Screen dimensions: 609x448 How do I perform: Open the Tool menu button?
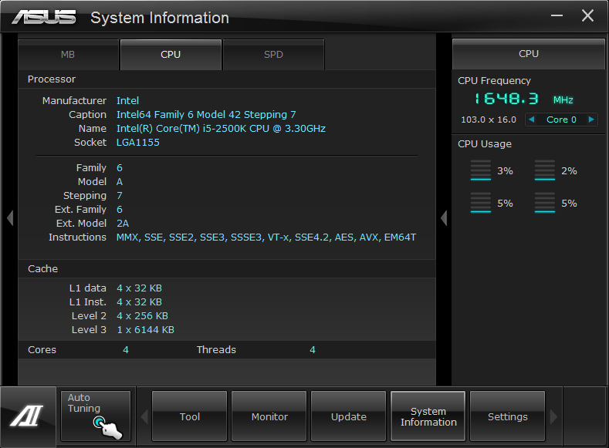(x=190, y=416)
